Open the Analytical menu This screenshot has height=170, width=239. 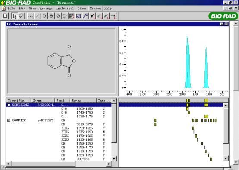[65, 9]
